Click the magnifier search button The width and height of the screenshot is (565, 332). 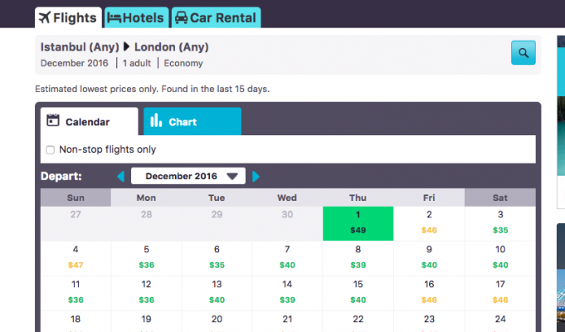pyautogui.click(x=523, y=53)
